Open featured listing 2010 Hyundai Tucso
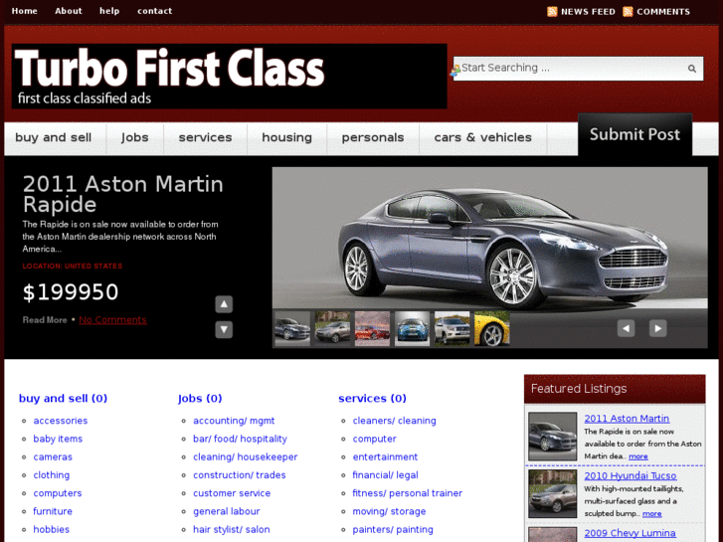Viewport: 723px width, 542px height. 631,475
